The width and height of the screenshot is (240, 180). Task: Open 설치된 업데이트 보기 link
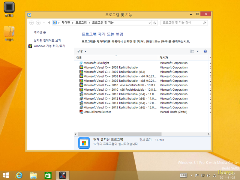[47, 40]
